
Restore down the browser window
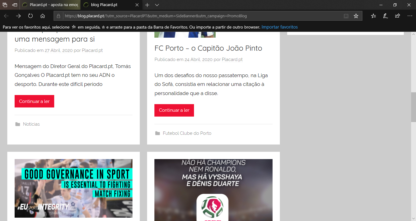pos(395,5)
